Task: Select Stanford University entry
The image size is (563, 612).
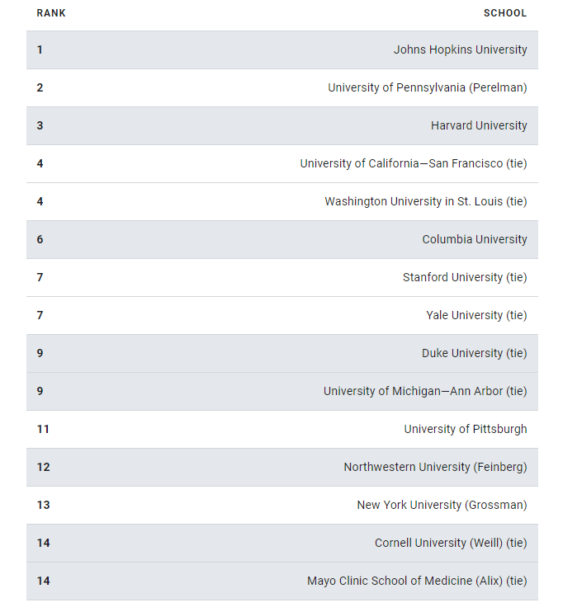Action: click(x=464, y=277)
